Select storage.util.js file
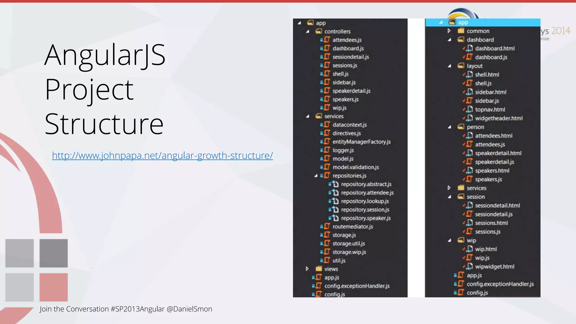This screenshot has height=324, width=576. [349, 244]
